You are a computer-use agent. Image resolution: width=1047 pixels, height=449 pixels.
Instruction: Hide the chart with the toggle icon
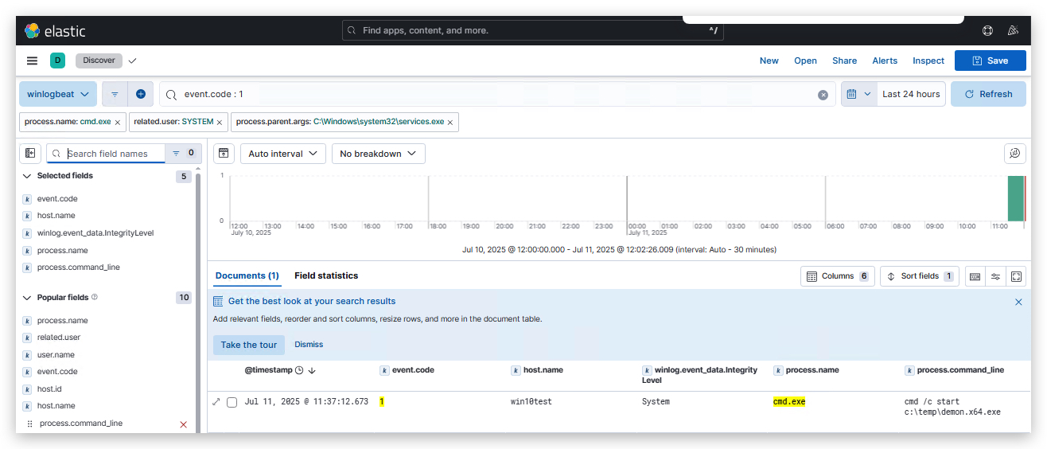click(x=224, y=153)
